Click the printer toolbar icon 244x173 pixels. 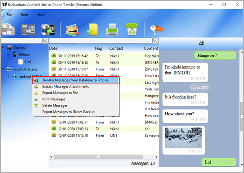(x=112, y=30)
